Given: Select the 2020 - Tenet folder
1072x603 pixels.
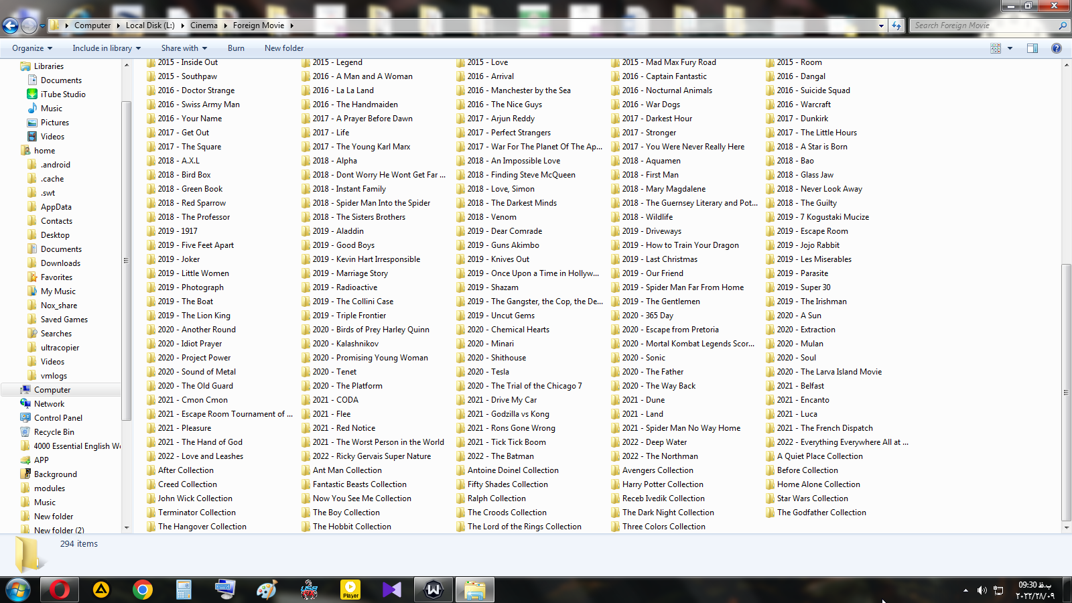Looking at the screenshot, I should pyautogui.click(x=334, y=372).
